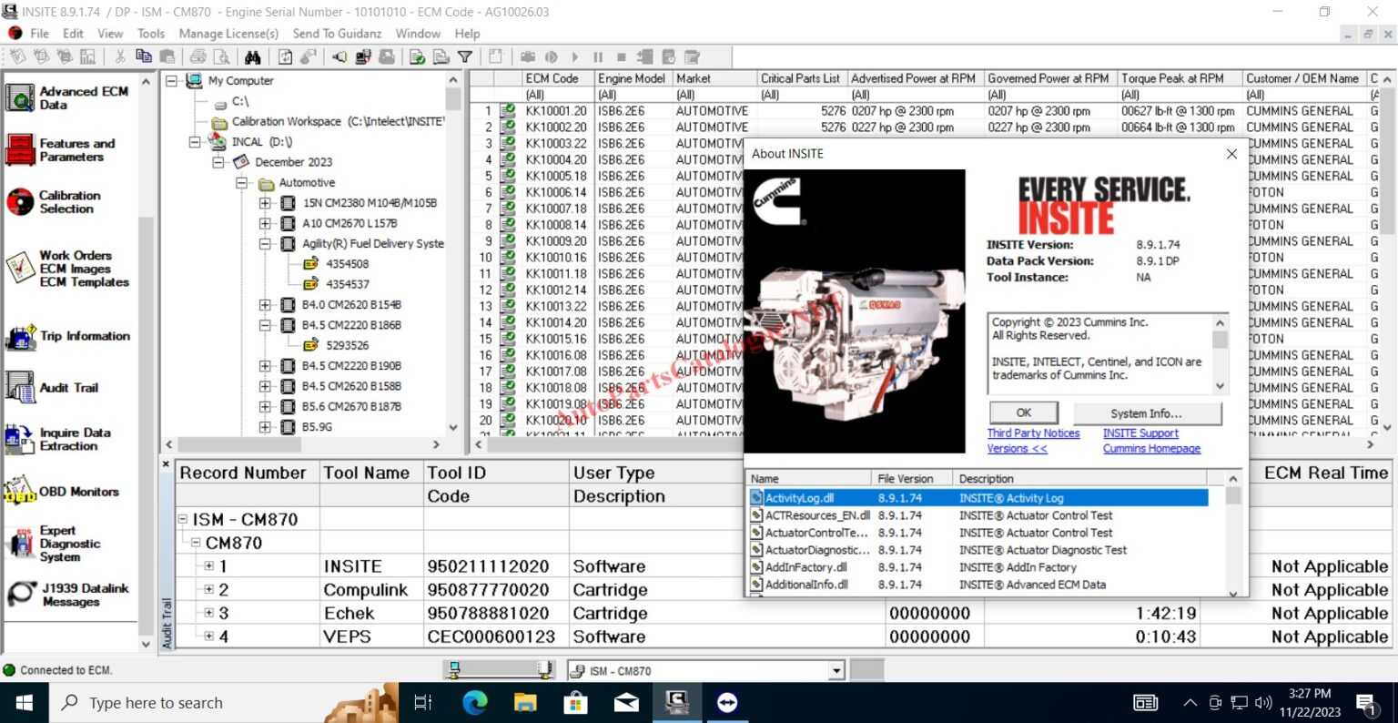1398x723 pixels.
Task: Click the Pause toolbar icon
Action: (598, 56)
